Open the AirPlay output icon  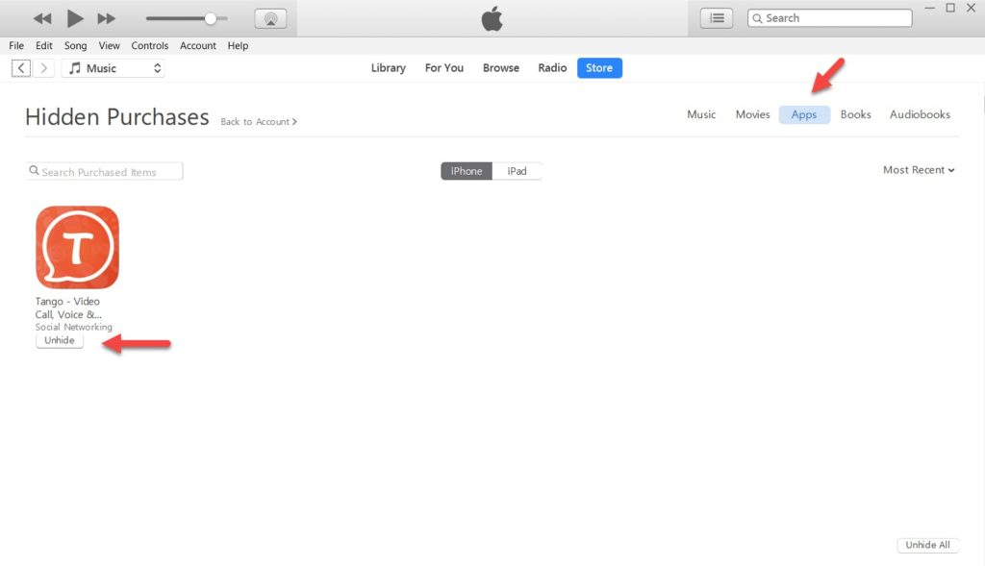pos(270,18)
